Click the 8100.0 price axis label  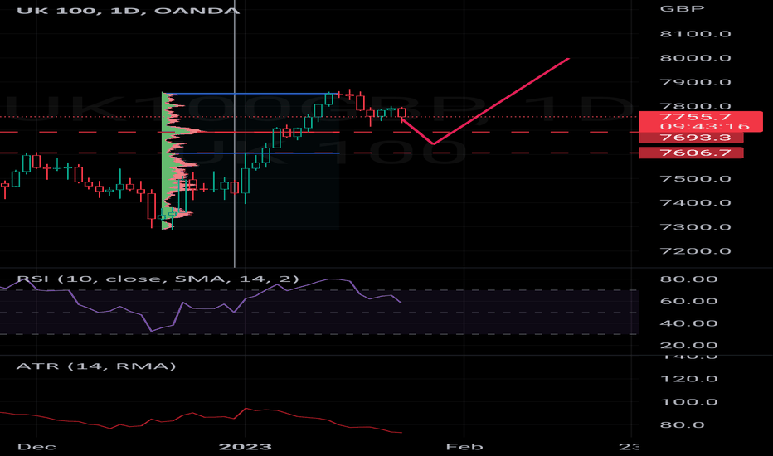[x=695, y=34]
